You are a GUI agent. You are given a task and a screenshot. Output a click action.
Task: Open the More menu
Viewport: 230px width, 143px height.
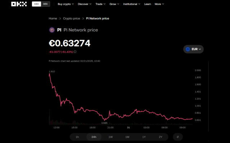(159, 4)
